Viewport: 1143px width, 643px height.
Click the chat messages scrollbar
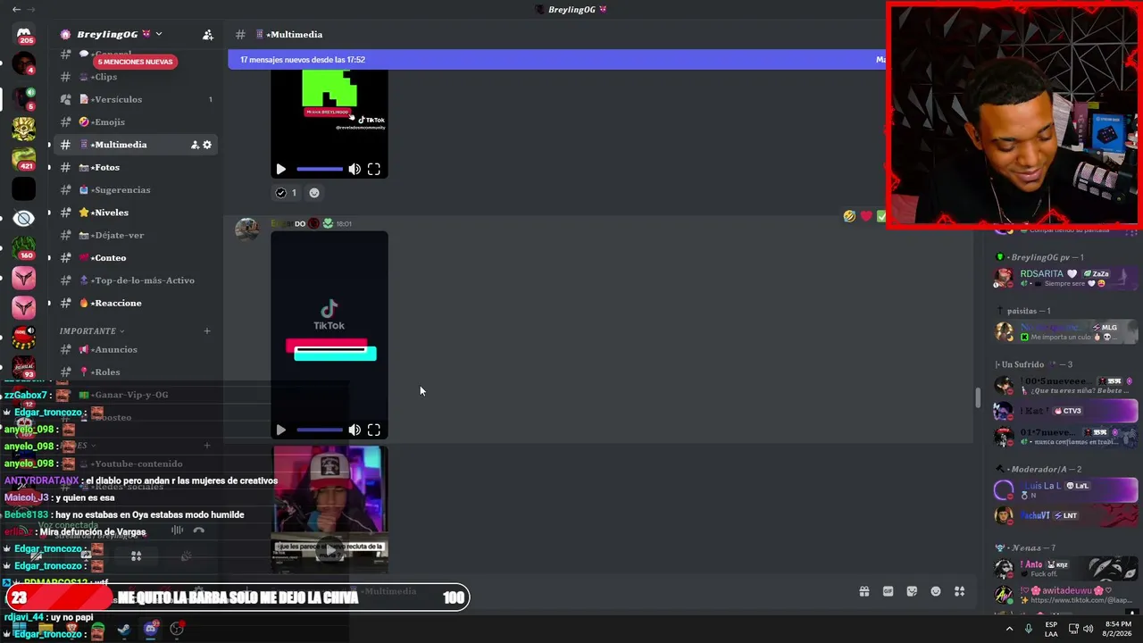click(x=977, y=397)
